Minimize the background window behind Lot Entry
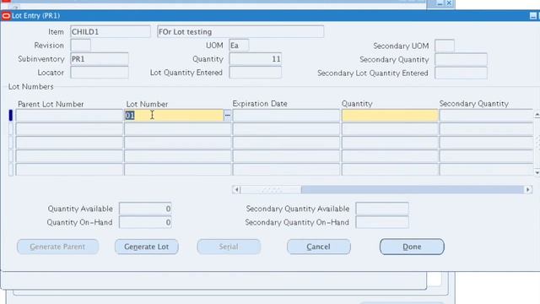Image resolution: width=540 pixels, height=304 pixels. [440, 3]
